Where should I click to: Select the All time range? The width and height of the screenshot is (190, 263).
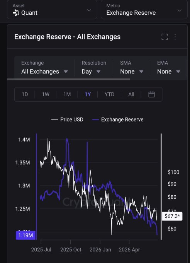[131, 94]
